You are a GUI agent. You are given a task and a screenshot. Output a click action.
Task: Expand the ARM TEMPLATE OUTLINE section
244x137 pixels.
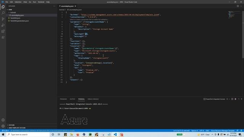(x=17, y=128)
